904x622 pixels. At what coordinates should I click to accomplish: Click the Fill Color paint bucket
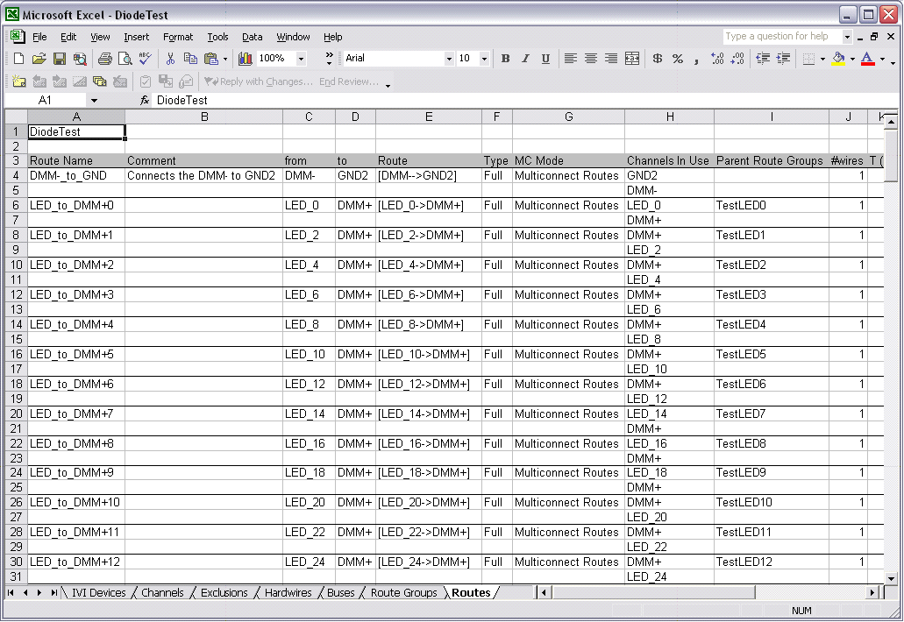(838, 59)
